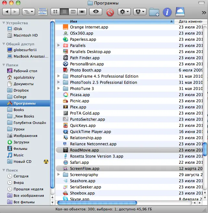This screenshot has height=213, width=208.
Task: Go forward with the right arrow toolbar button
Action: coord(15,12)
